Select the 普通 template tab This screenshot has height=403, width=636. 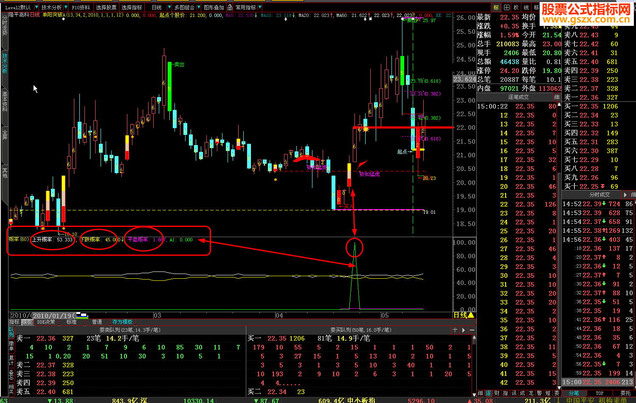[97, 322]
